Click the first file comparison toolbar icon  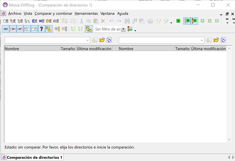tap(6, 21)
